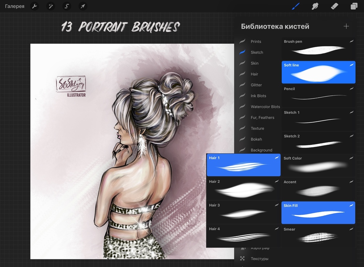Click the stroke icon beside Texture
Image resolution: width=364 pixels, height=267 pixels.
pos(242,128)
